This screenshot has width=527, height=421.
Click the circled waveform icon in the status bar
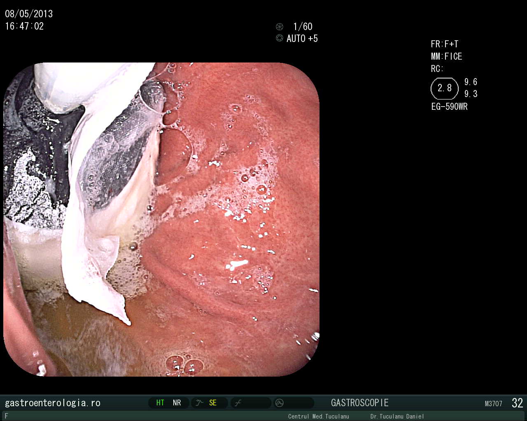280,403
